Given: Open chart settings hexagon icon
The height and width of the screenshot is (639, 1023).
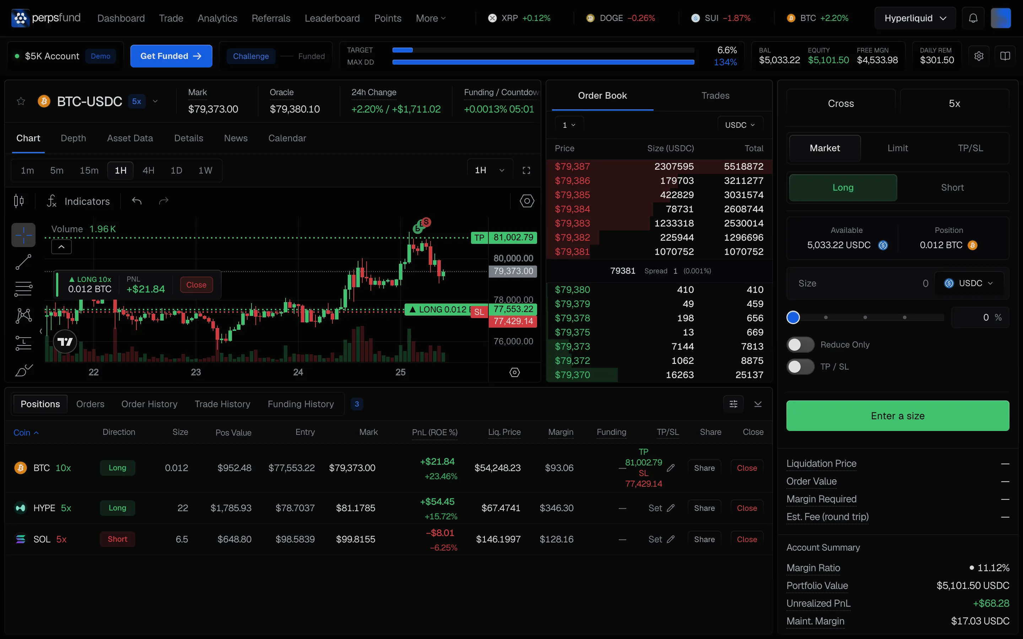Looking at the screenshot, I should click(x=527, y=201).
